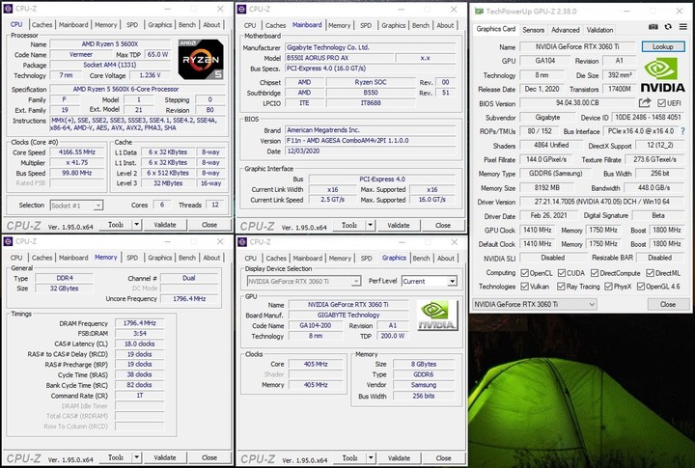Click Tools button in the Graphics window
Image resolution: width=695 pixels, height=468 pixels.
click(349, 457)
